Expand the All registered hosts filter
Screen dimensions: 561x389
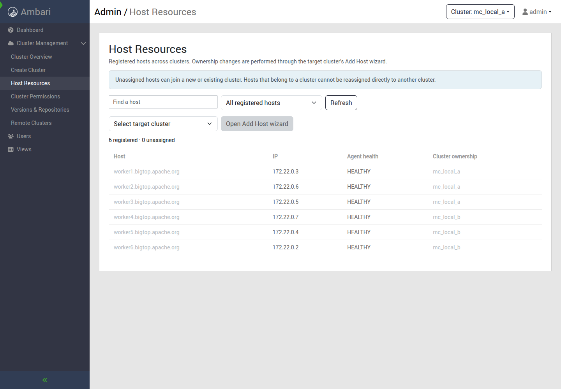[272, 103]
